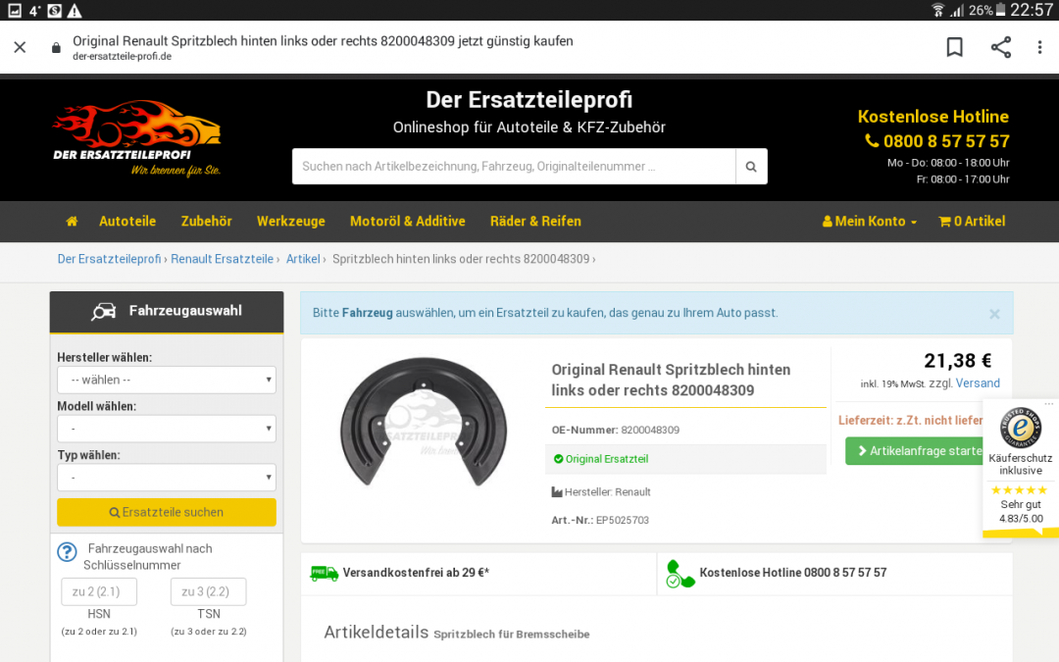Select the Art.-Nr. EP5025703 text
The height and width of the screenshot is (662, 1059).
600,520
